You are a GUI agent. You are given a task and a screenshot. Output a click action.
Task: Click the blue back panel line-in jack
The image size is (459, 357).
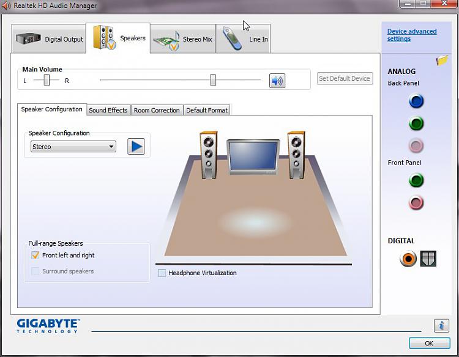point(416,101)
